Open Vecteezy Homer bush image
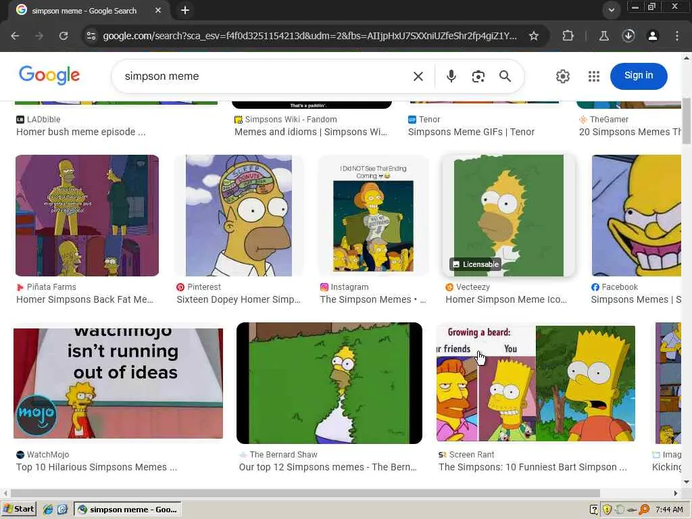692x519 pixels. (x=509, y=216)
